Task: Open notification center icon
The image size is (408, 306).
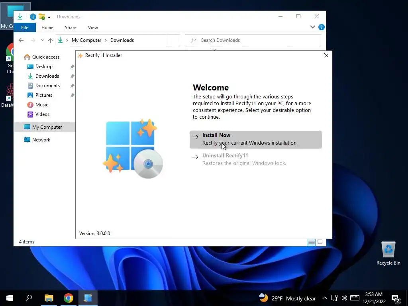Action: 396,299
